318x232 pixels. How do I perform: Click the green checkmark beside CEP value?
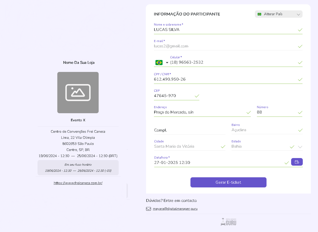point(197,96)
